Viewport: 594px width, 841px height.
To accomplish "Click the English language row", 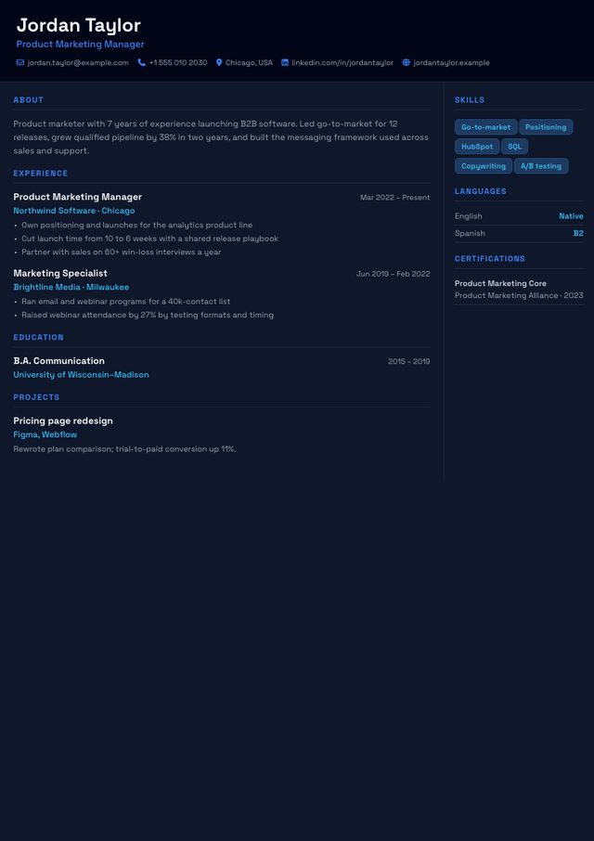I will 519,216.
